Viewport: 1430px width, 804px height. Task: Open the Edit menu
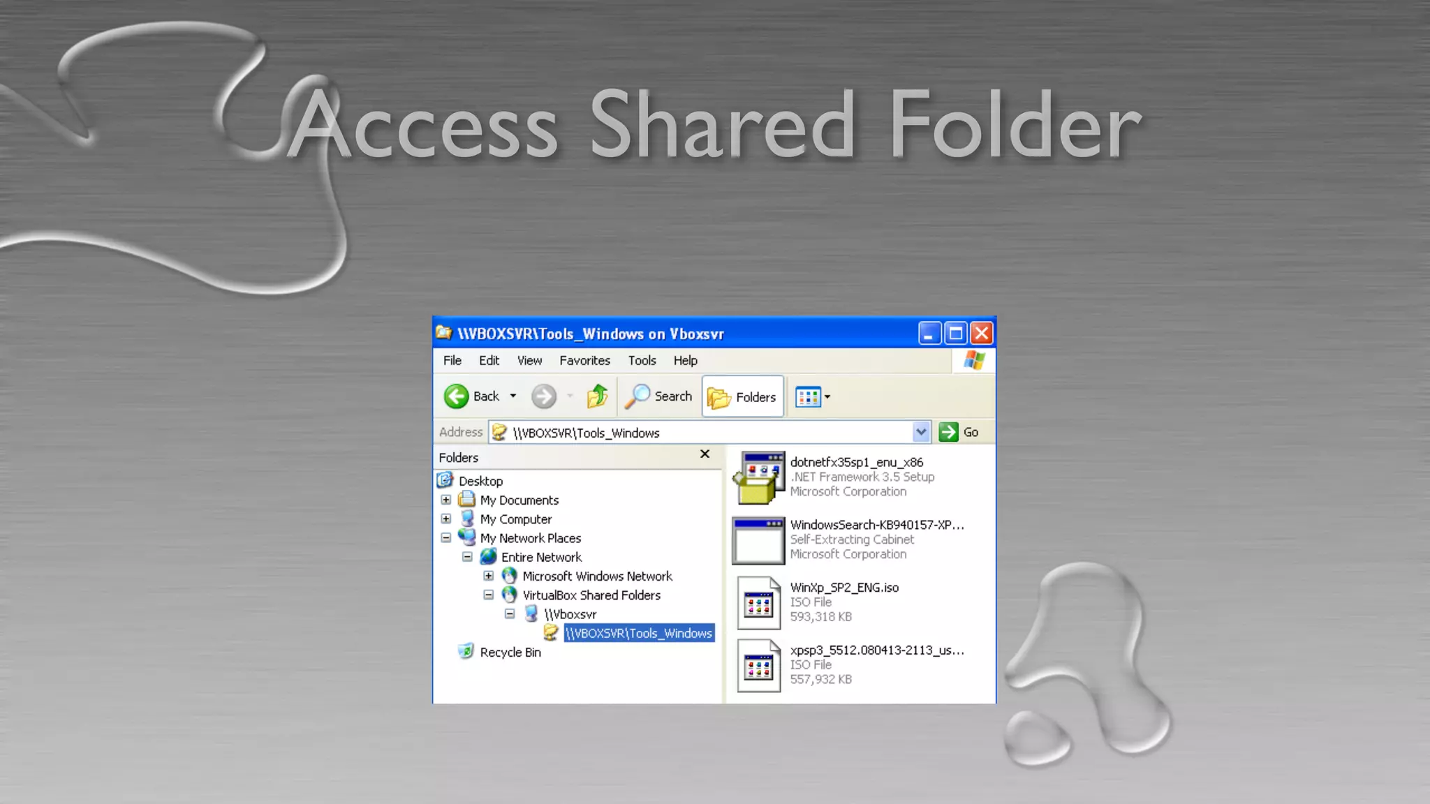click(x=489, y=361)
